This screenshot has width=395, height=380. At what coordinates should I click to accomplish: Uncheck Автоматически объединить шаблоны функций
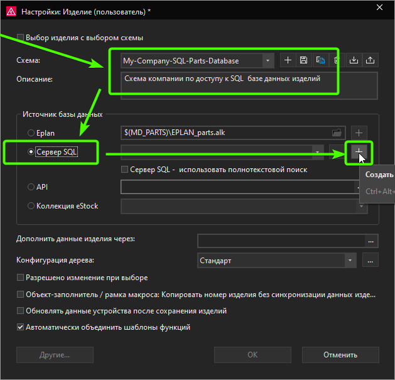coord(20,327)
